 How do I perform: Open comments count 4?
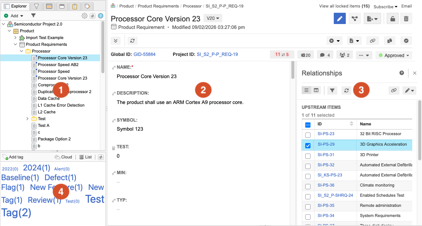[325, 55]
